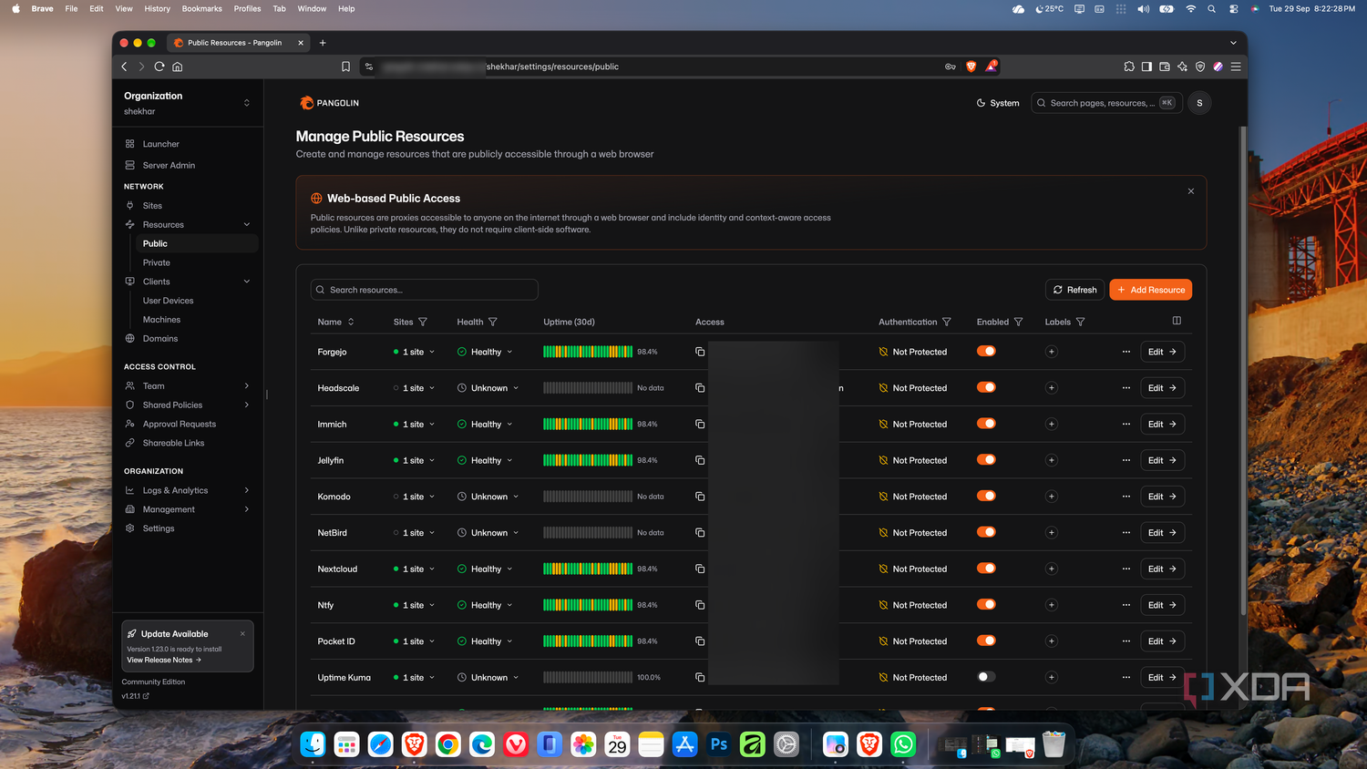
Task: Filter resources by Labels
Action: 1081,322
